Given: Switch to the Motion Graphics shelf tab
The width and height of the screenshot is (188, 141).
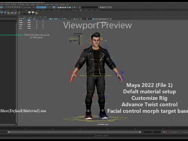Looking at the screenshot, I should point(57,10).
